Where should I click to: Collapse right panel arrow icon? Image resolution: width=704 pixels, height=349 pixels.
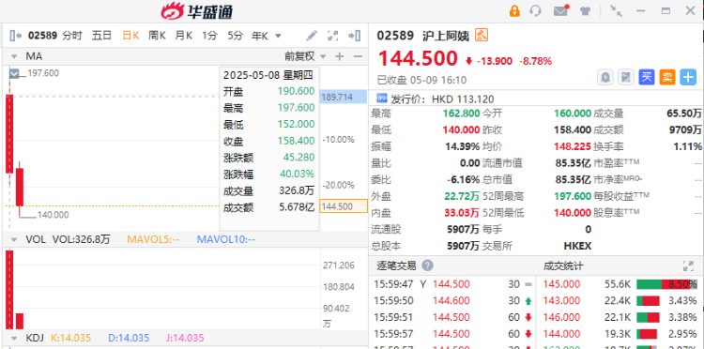tap(355, 36)
